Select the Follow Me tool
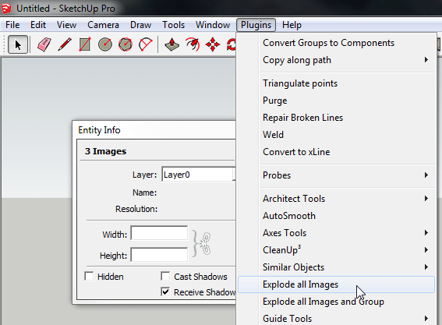This screenshot has height=325, width=442. pyautogui.click(x=193, y=44)
